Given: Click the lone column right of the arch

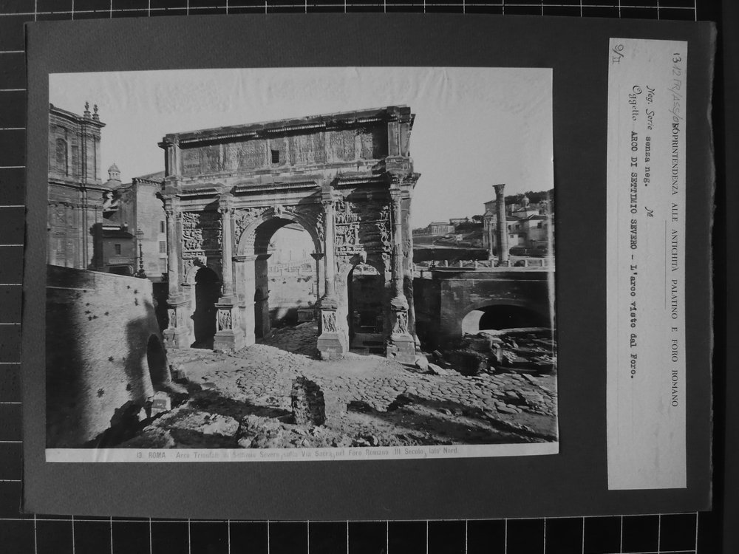Looking at the screenshot, I should tap(500, 225).
